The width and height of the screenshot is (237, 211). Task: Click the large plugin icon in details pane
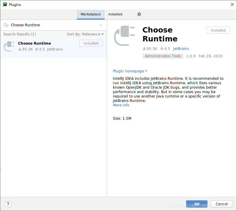pyautogui.click(x=124, y=36)
